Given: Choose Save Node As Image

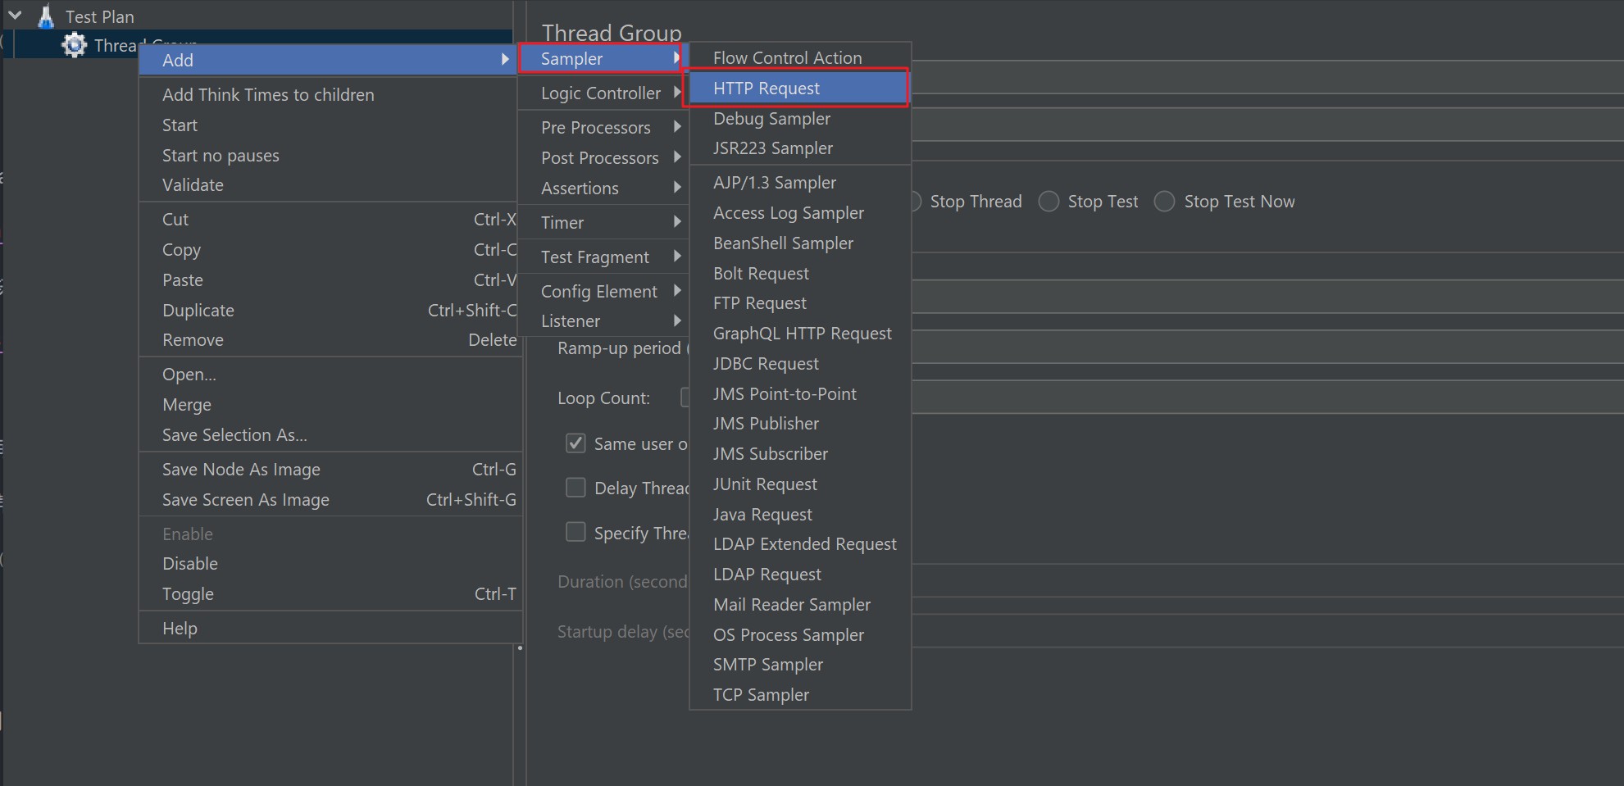Looking at the screenshot, I should (330, 469).
